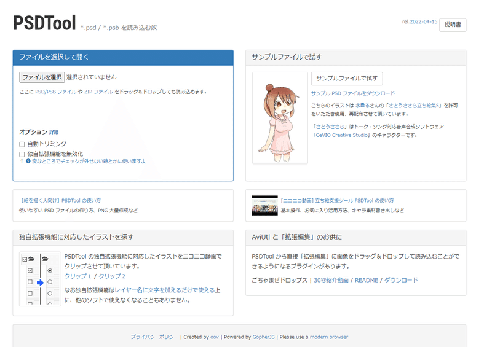Open the 説明書 manual button
492x347 pixels.
[453, 25]
